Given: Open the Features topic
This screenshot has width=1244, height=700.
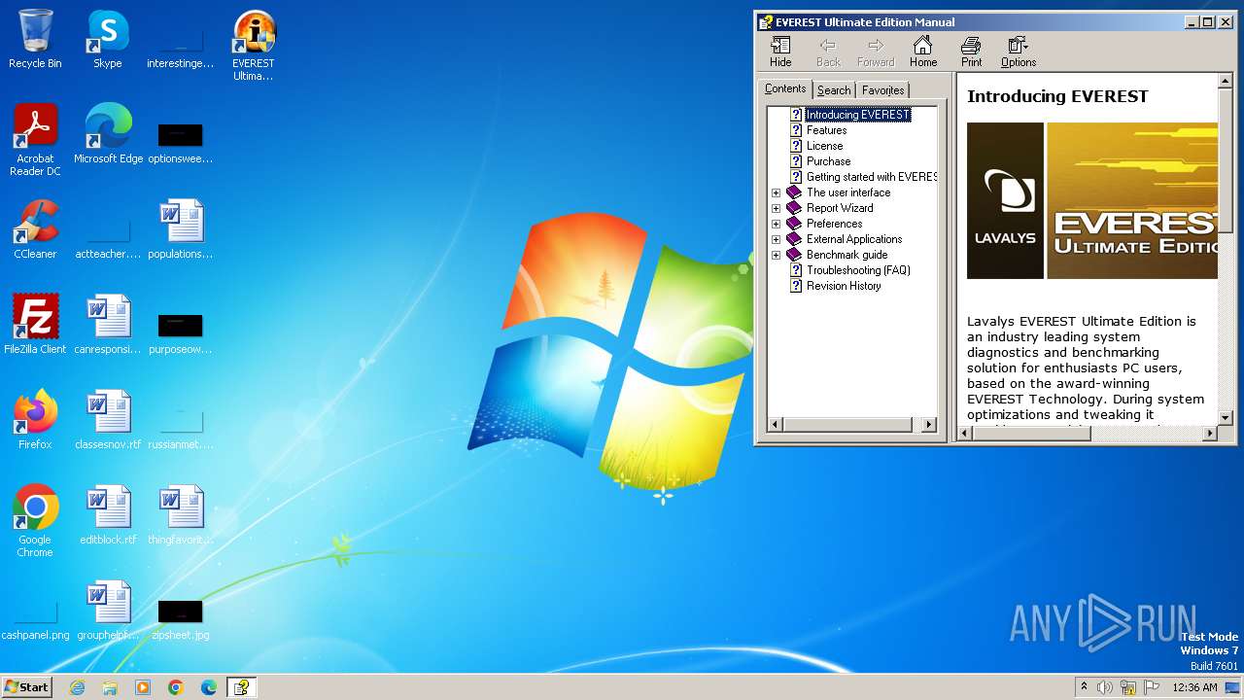Looking at the screenshot, I should tap(826, 130).
